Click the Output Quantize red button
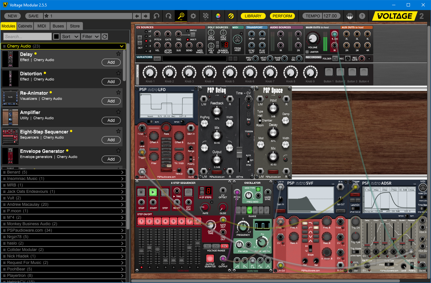 click(x=210, y=258)
